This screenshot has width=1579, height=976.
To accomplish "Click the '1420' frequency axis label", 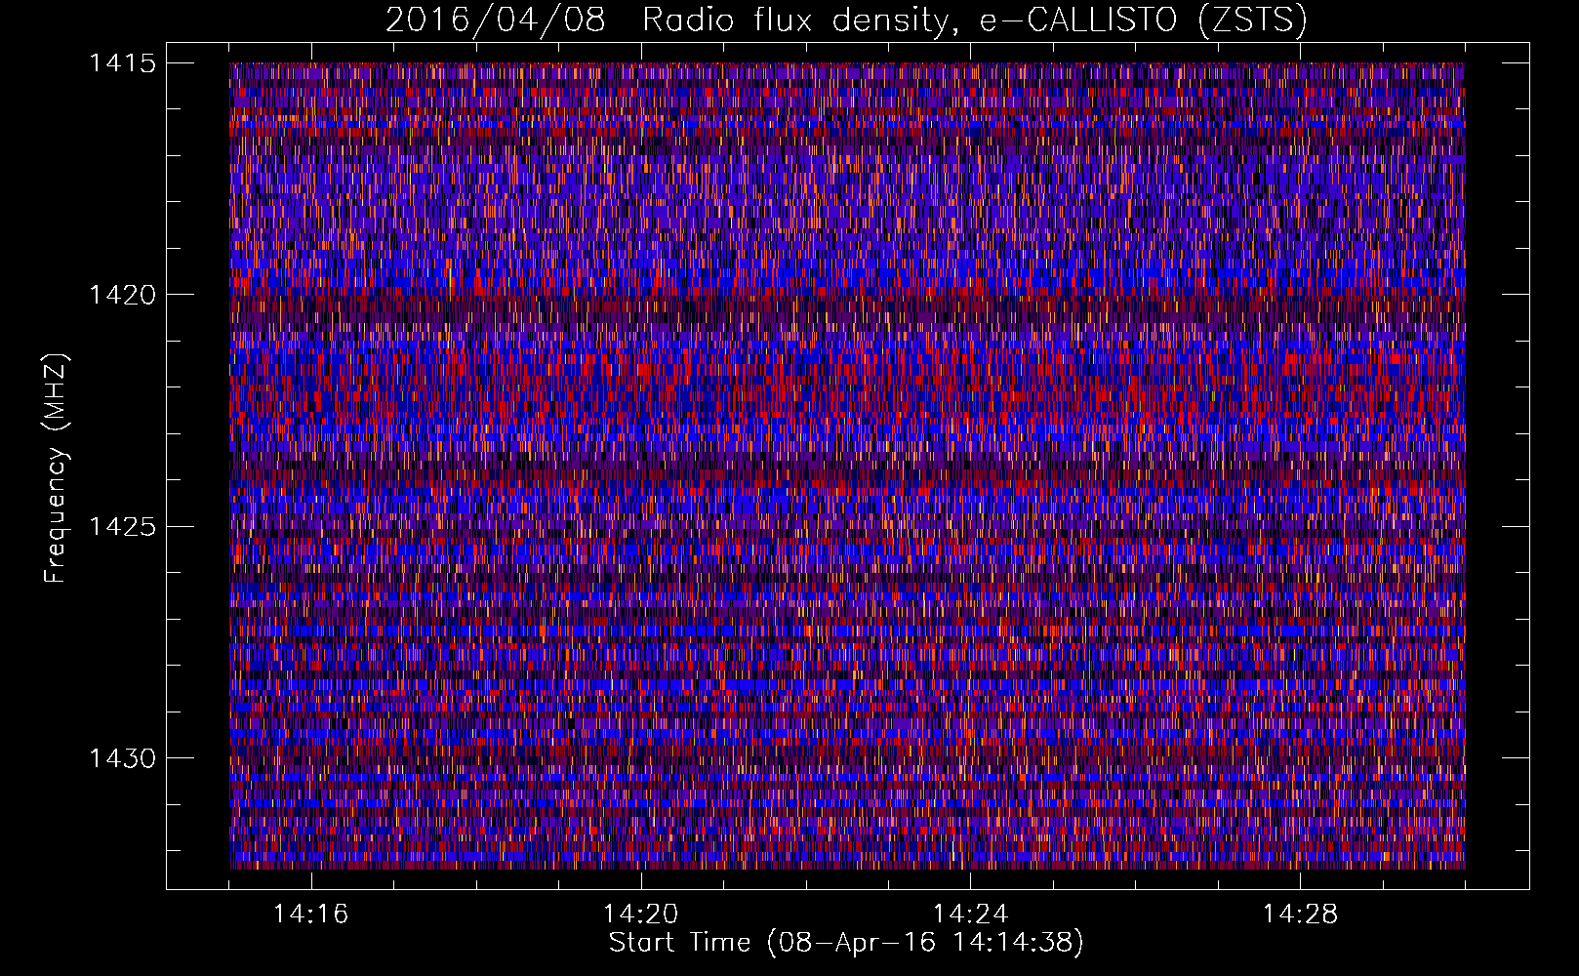I will click(122, 295).
